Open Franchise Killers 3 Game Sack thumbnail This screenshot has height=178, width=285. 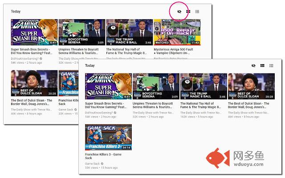click(x=108, y=137)
